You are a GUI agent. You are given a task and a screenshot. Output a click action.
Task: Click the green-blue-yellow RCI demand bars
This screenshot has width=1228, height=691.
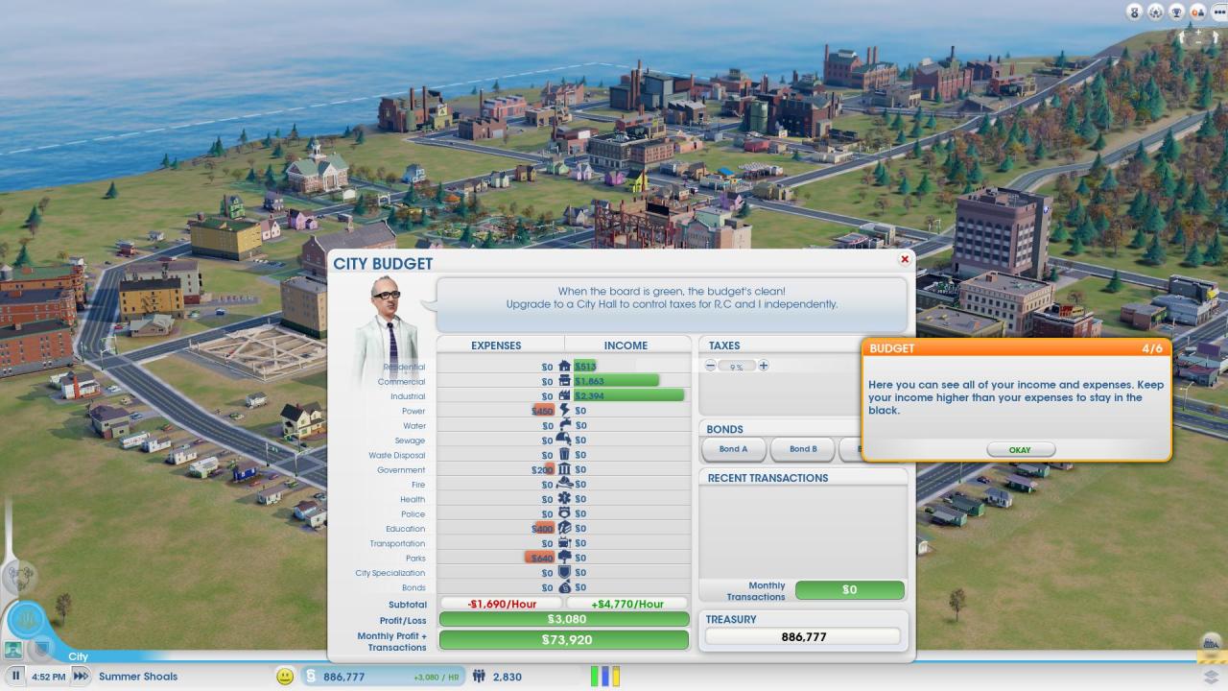click(605, 676)
